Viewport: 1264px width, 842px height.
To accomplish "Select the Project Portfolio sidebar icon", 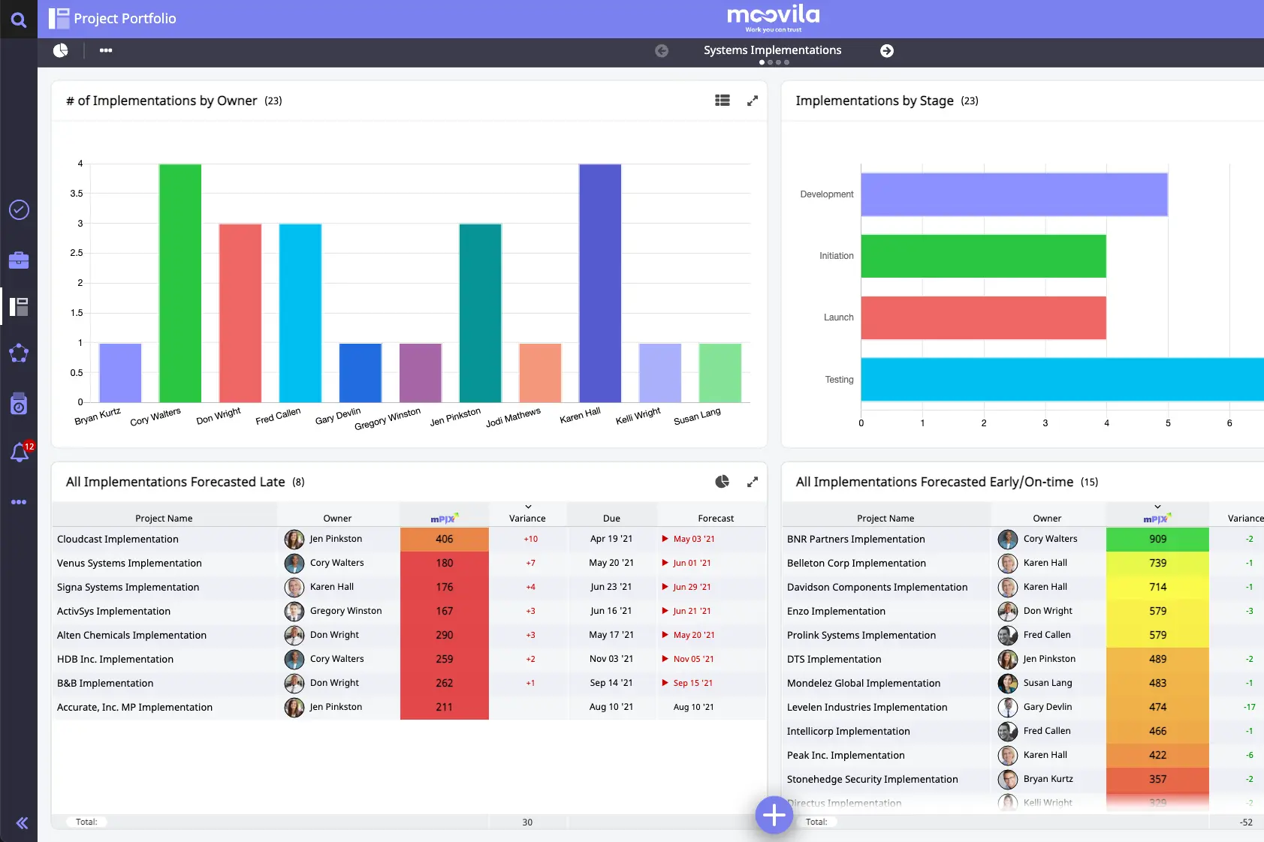I will (19, 306).
